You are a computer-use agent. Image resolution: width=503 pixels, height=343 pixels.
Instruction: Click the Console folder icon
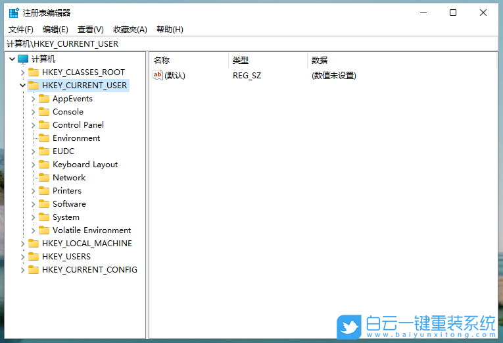[44, 112]
